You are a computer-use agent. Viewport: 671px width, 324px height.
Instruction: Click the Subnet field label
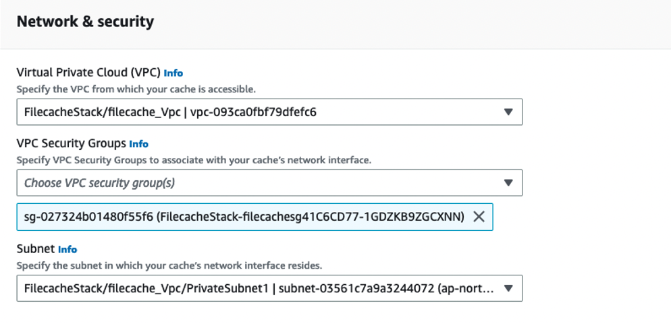pyautogui.click(x=35, y=248)
